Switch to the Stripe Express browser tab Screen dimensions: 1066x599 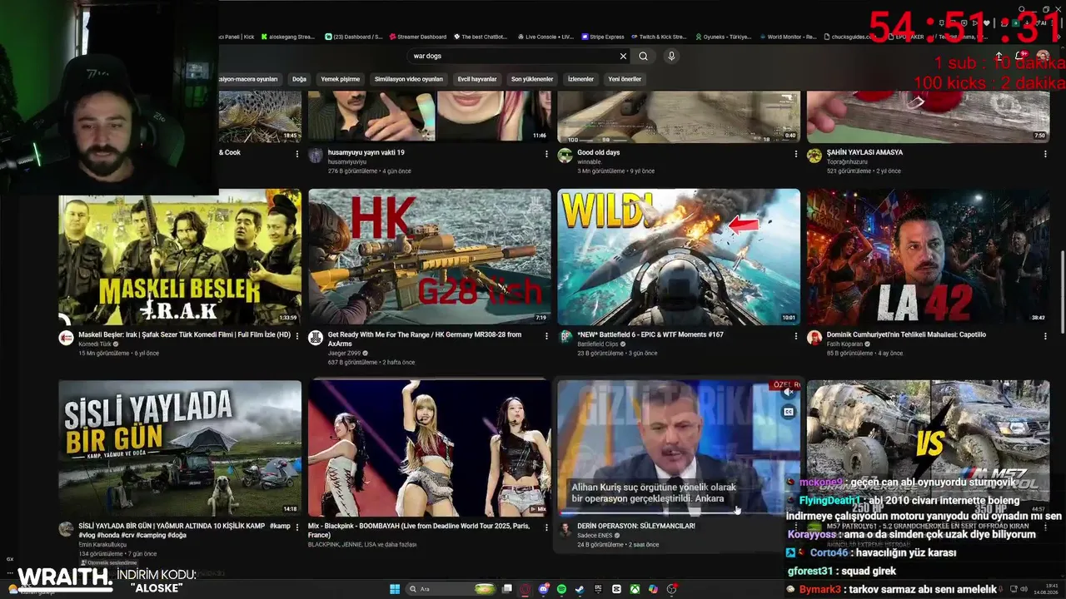tap(603, 37)
